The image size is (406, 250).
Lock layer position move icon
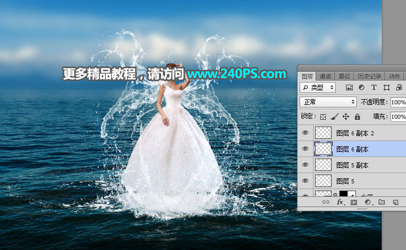point(346,117)
